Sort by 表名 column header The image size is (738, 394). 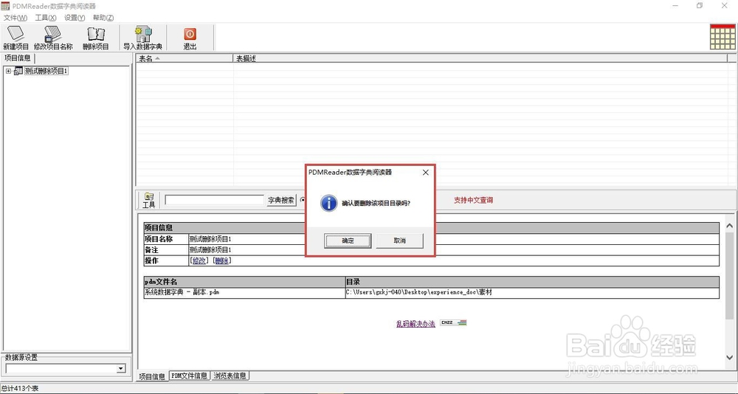[x=184, y=58]
